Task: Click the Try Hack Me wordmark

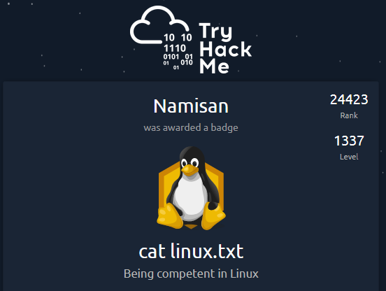Action: [225, 48]
